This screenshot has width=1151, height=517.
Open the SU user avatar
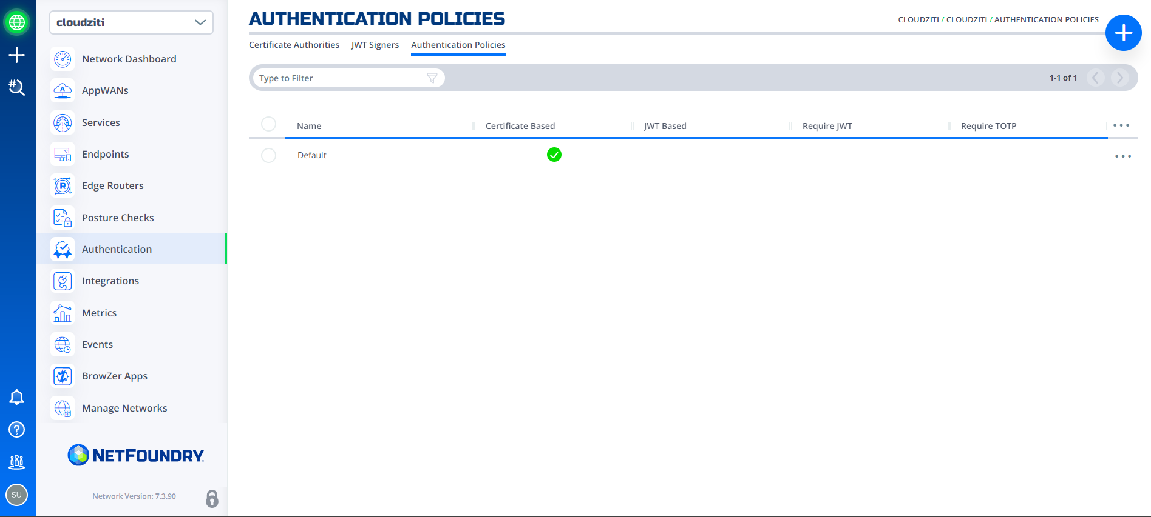tap(17, 495)
